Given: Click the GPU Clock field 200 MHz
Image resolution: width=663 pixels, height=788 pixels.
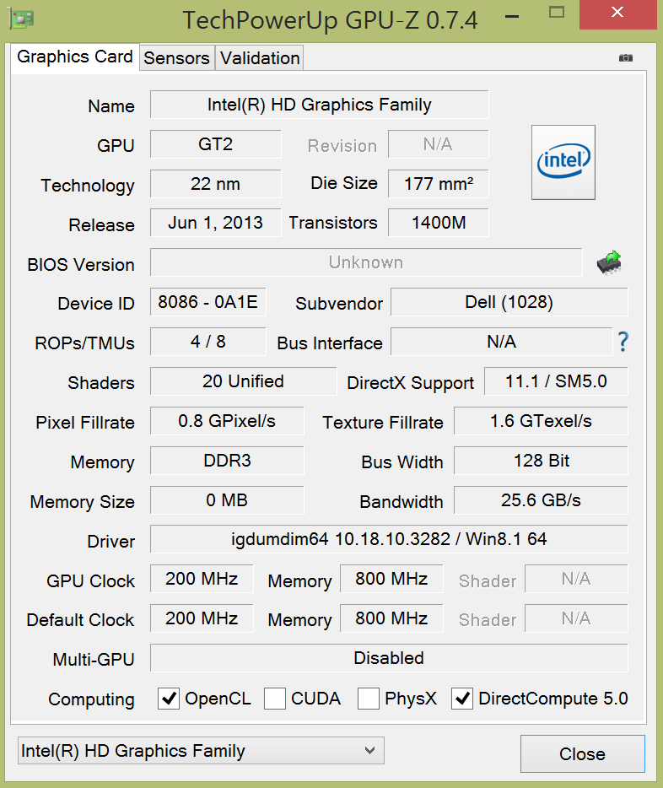Looking at the screenshot, I should pyautogui.click(x=202, y=579).
